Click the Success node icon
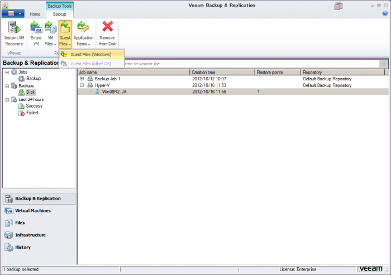This screenshot has width=391, height=275. click(21, 106)
